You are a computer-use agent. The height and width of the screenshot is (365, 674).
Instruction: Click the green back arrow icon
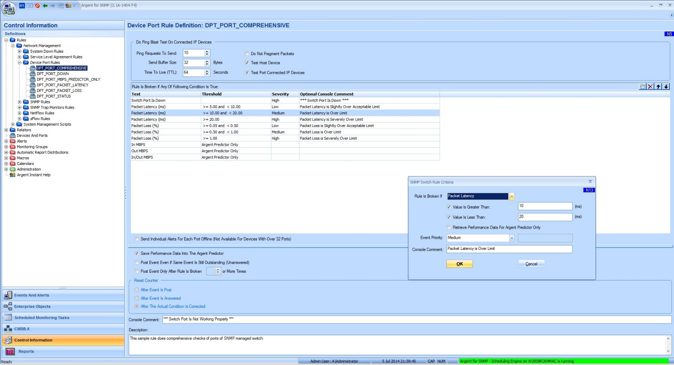[x=45, y=5]
